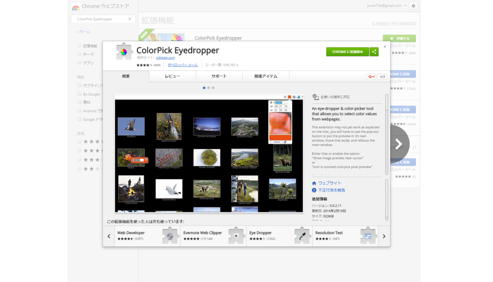The width and height of the screenshot is (493, 282).
Task: Click the Resolution Test related item title
Action: pos(329,232)
